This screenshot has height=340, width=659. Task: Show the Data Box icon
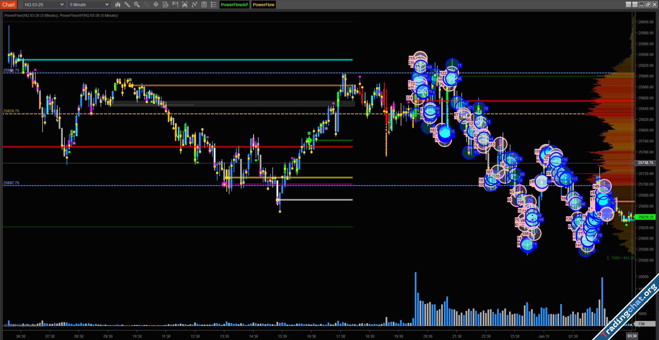click(165, 4)
